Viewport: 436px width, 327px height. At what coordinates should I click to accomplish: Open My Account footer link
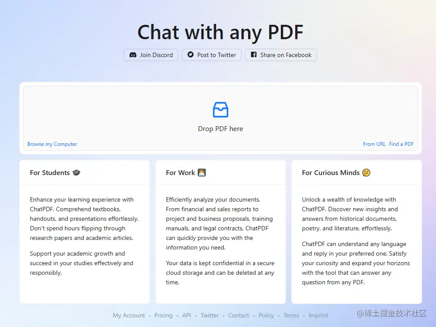pyautogui.click(x=129, y=315)
